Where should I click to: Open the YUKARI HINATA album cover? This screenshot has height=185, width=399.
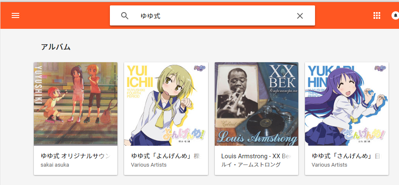pos(347,104)
